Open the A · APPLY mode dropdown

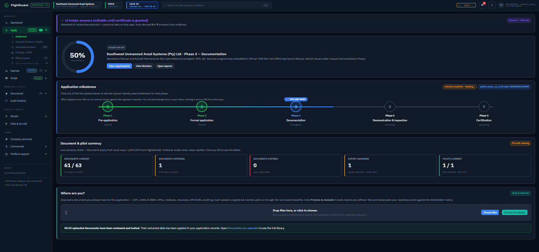point(466,5)
